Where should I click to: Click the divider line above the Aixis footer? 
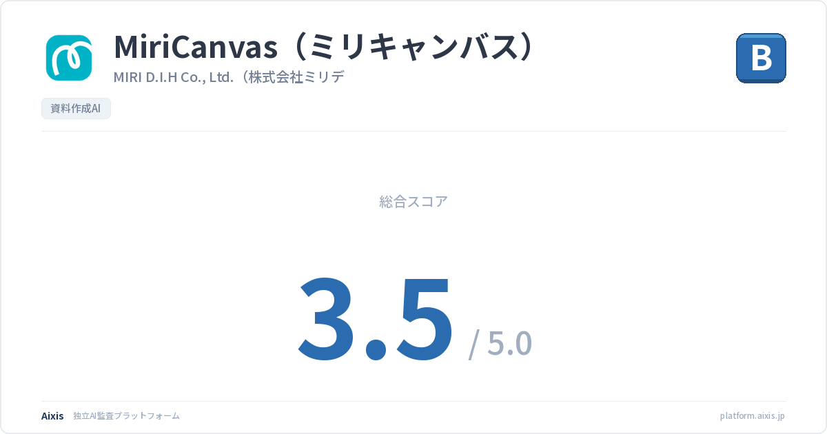coord(413,401)
